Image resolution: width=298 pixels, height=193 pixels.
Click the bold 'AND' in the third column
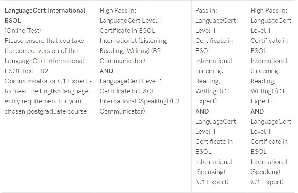(202, 111)
